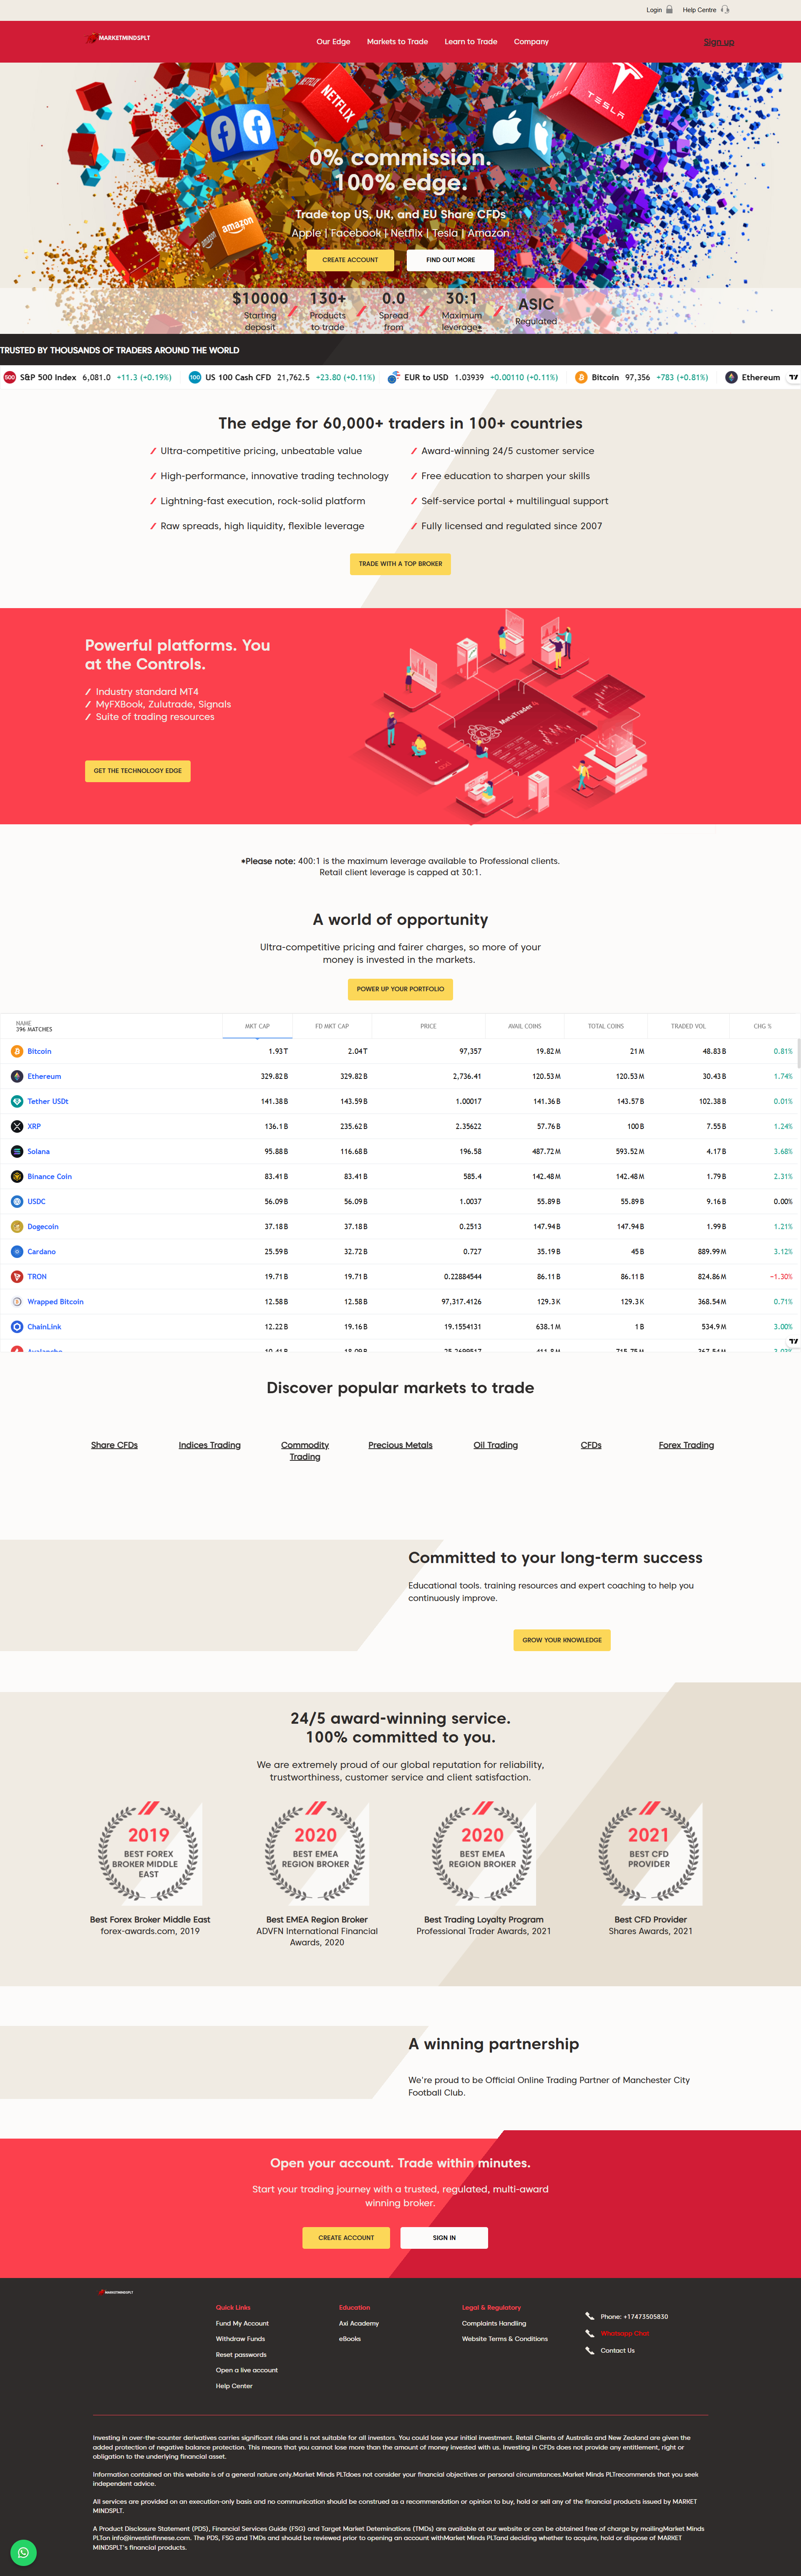Open the Our Edge menu
Viewport: 801px width, 2576px height.
click(333, 42)
